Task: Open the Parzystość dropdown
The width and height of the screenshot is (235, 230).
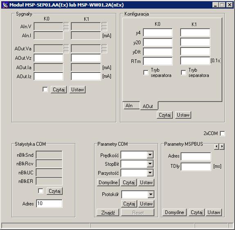Action: click(150, 173)
